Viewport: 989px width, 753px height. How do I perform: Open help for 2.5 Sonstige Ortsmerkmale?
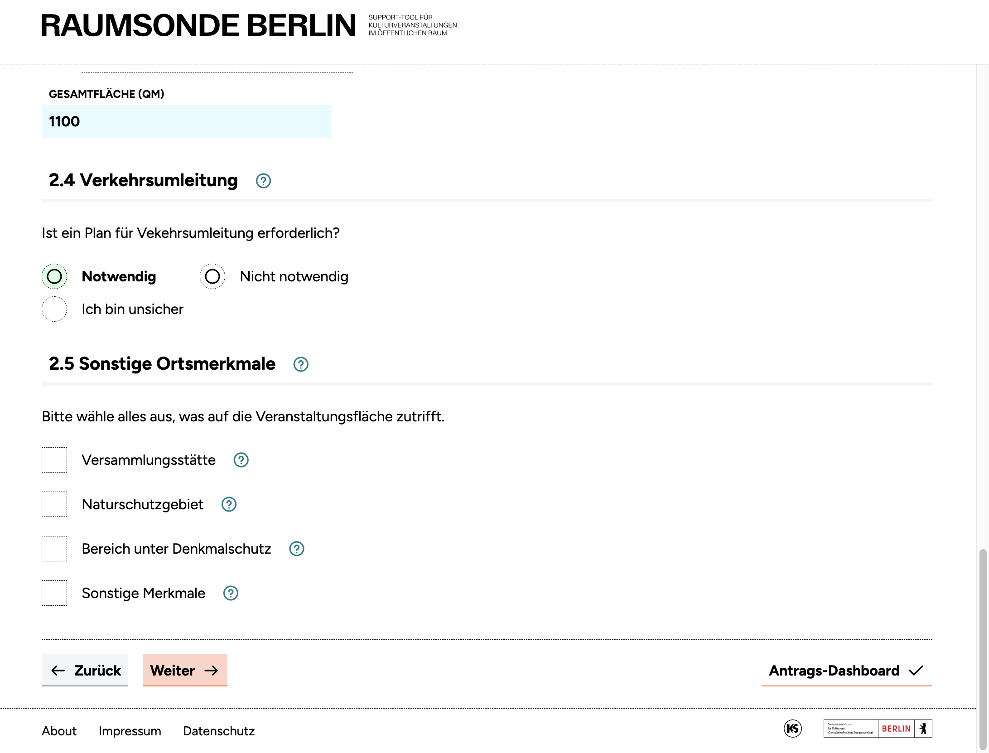click(x=301, y=364)
